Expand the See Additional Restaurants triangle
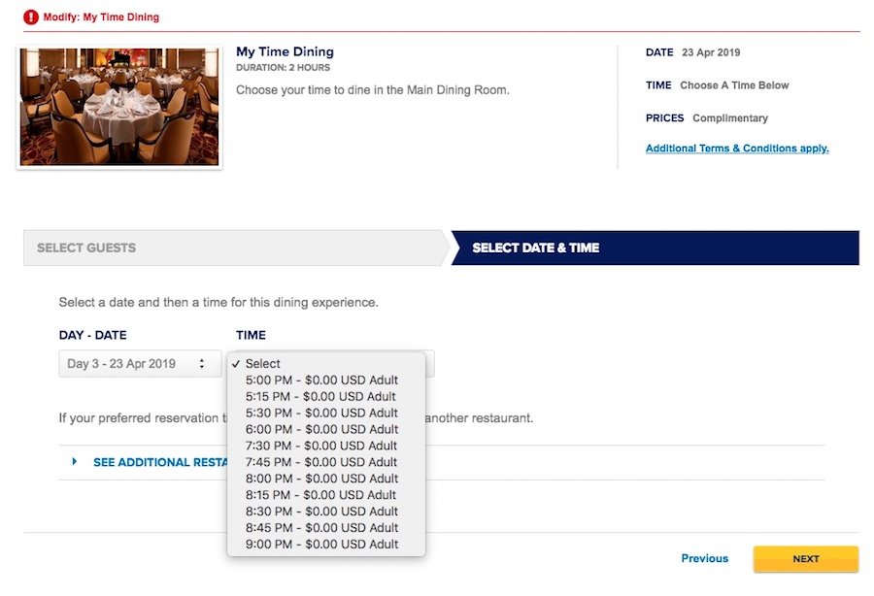This screenshot has width=874, height=596. pyautogui.click(x=74, y=461)
